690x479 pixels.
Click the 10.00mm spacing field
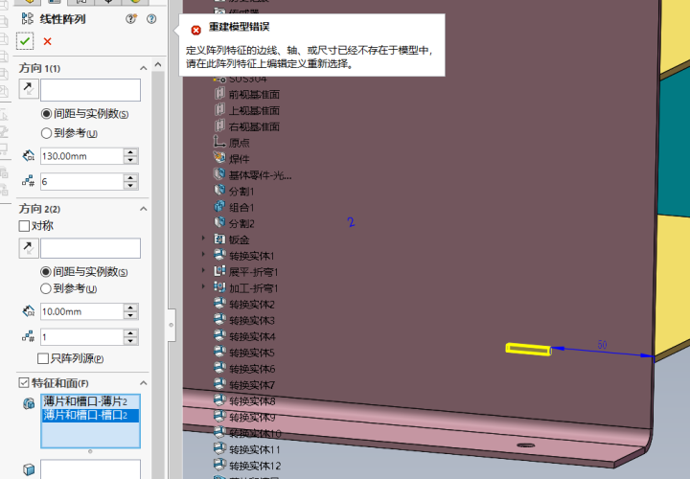point(81,311)
